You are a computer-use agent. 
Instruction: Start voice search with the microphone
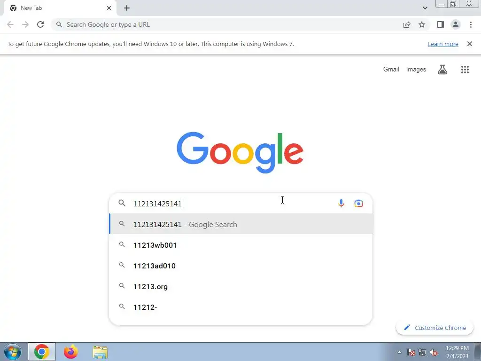click(x=341, y=203)
